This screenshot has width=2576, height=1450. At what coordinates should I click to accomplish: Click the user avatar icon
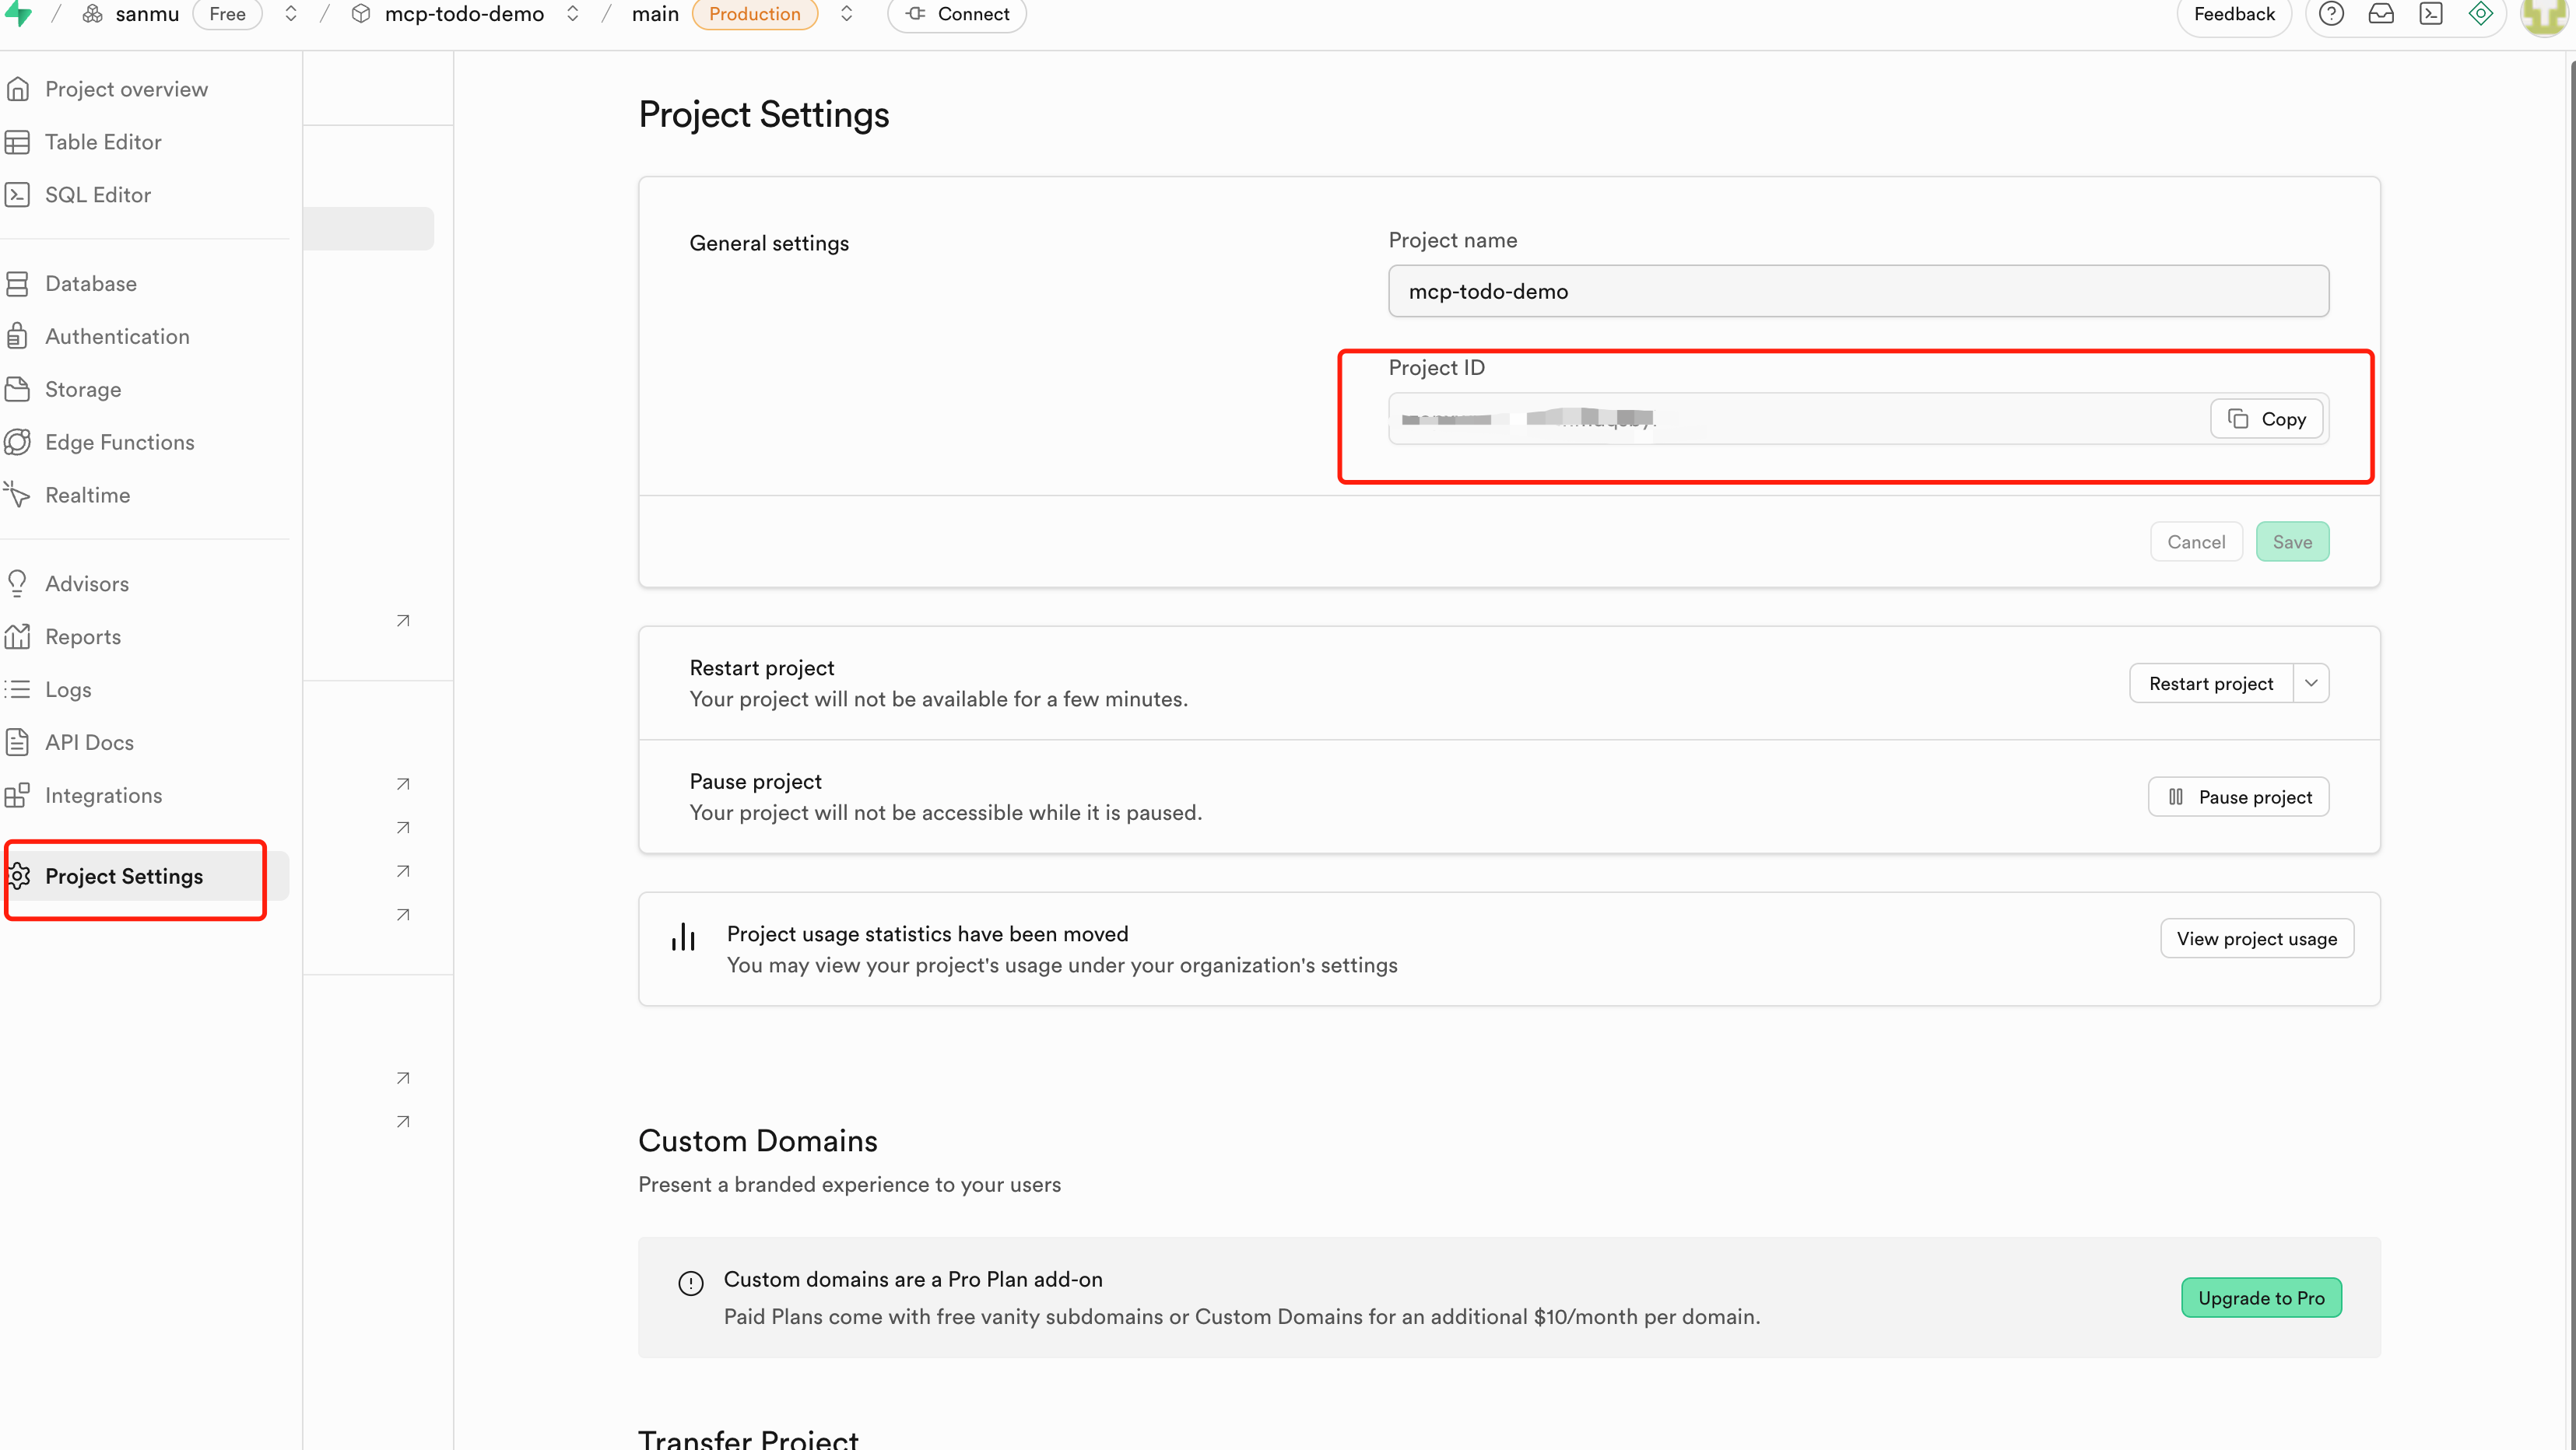coord(2543,14)
